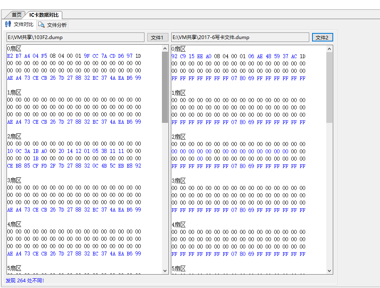The height and width of the screenshot is (288, 380).
Task: Click byte F5 in the left pane
Action: [44, 56]
